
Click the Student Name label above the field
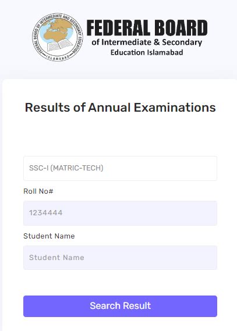49,236
